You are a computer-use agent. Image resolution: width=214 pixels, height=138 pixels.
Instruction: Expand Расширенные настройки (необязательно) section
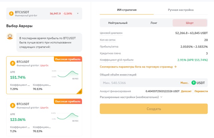point(131,97)
